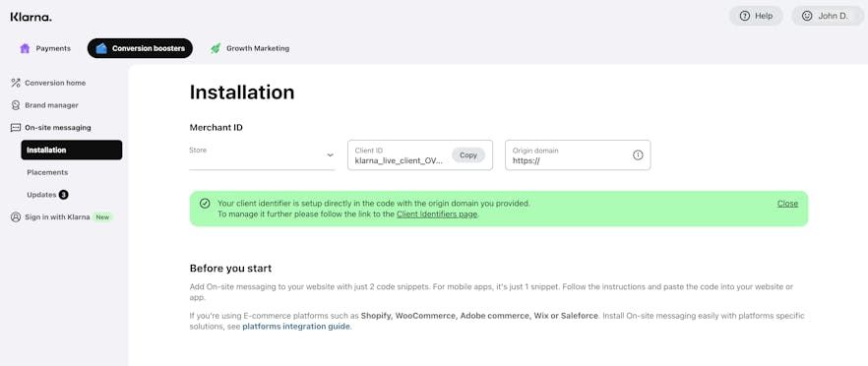Screen dimensions: 868x366
Task: Switch to Conversion boosters tab
Action: coord(140,48)
